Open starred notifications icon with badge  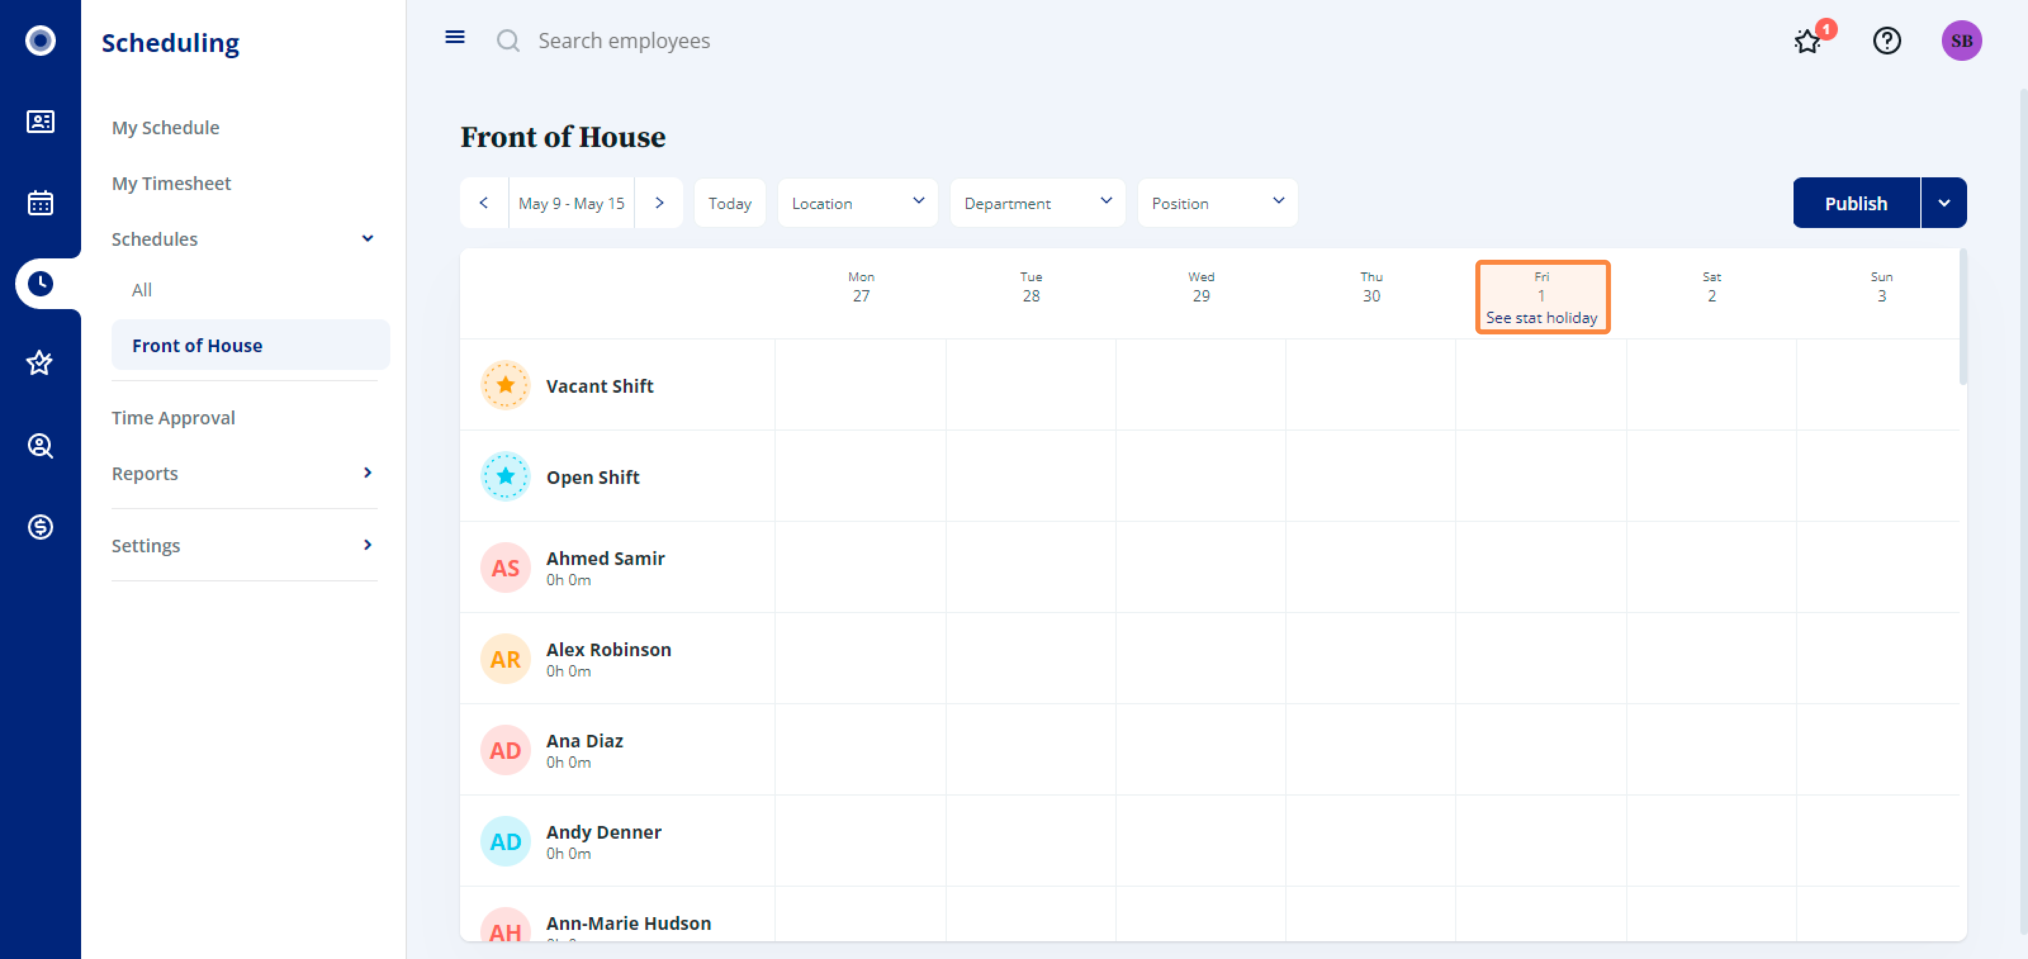[x=1808, y=41]
